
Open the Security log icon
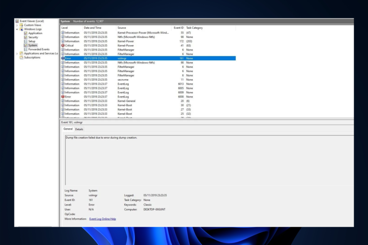click(26, 37)
